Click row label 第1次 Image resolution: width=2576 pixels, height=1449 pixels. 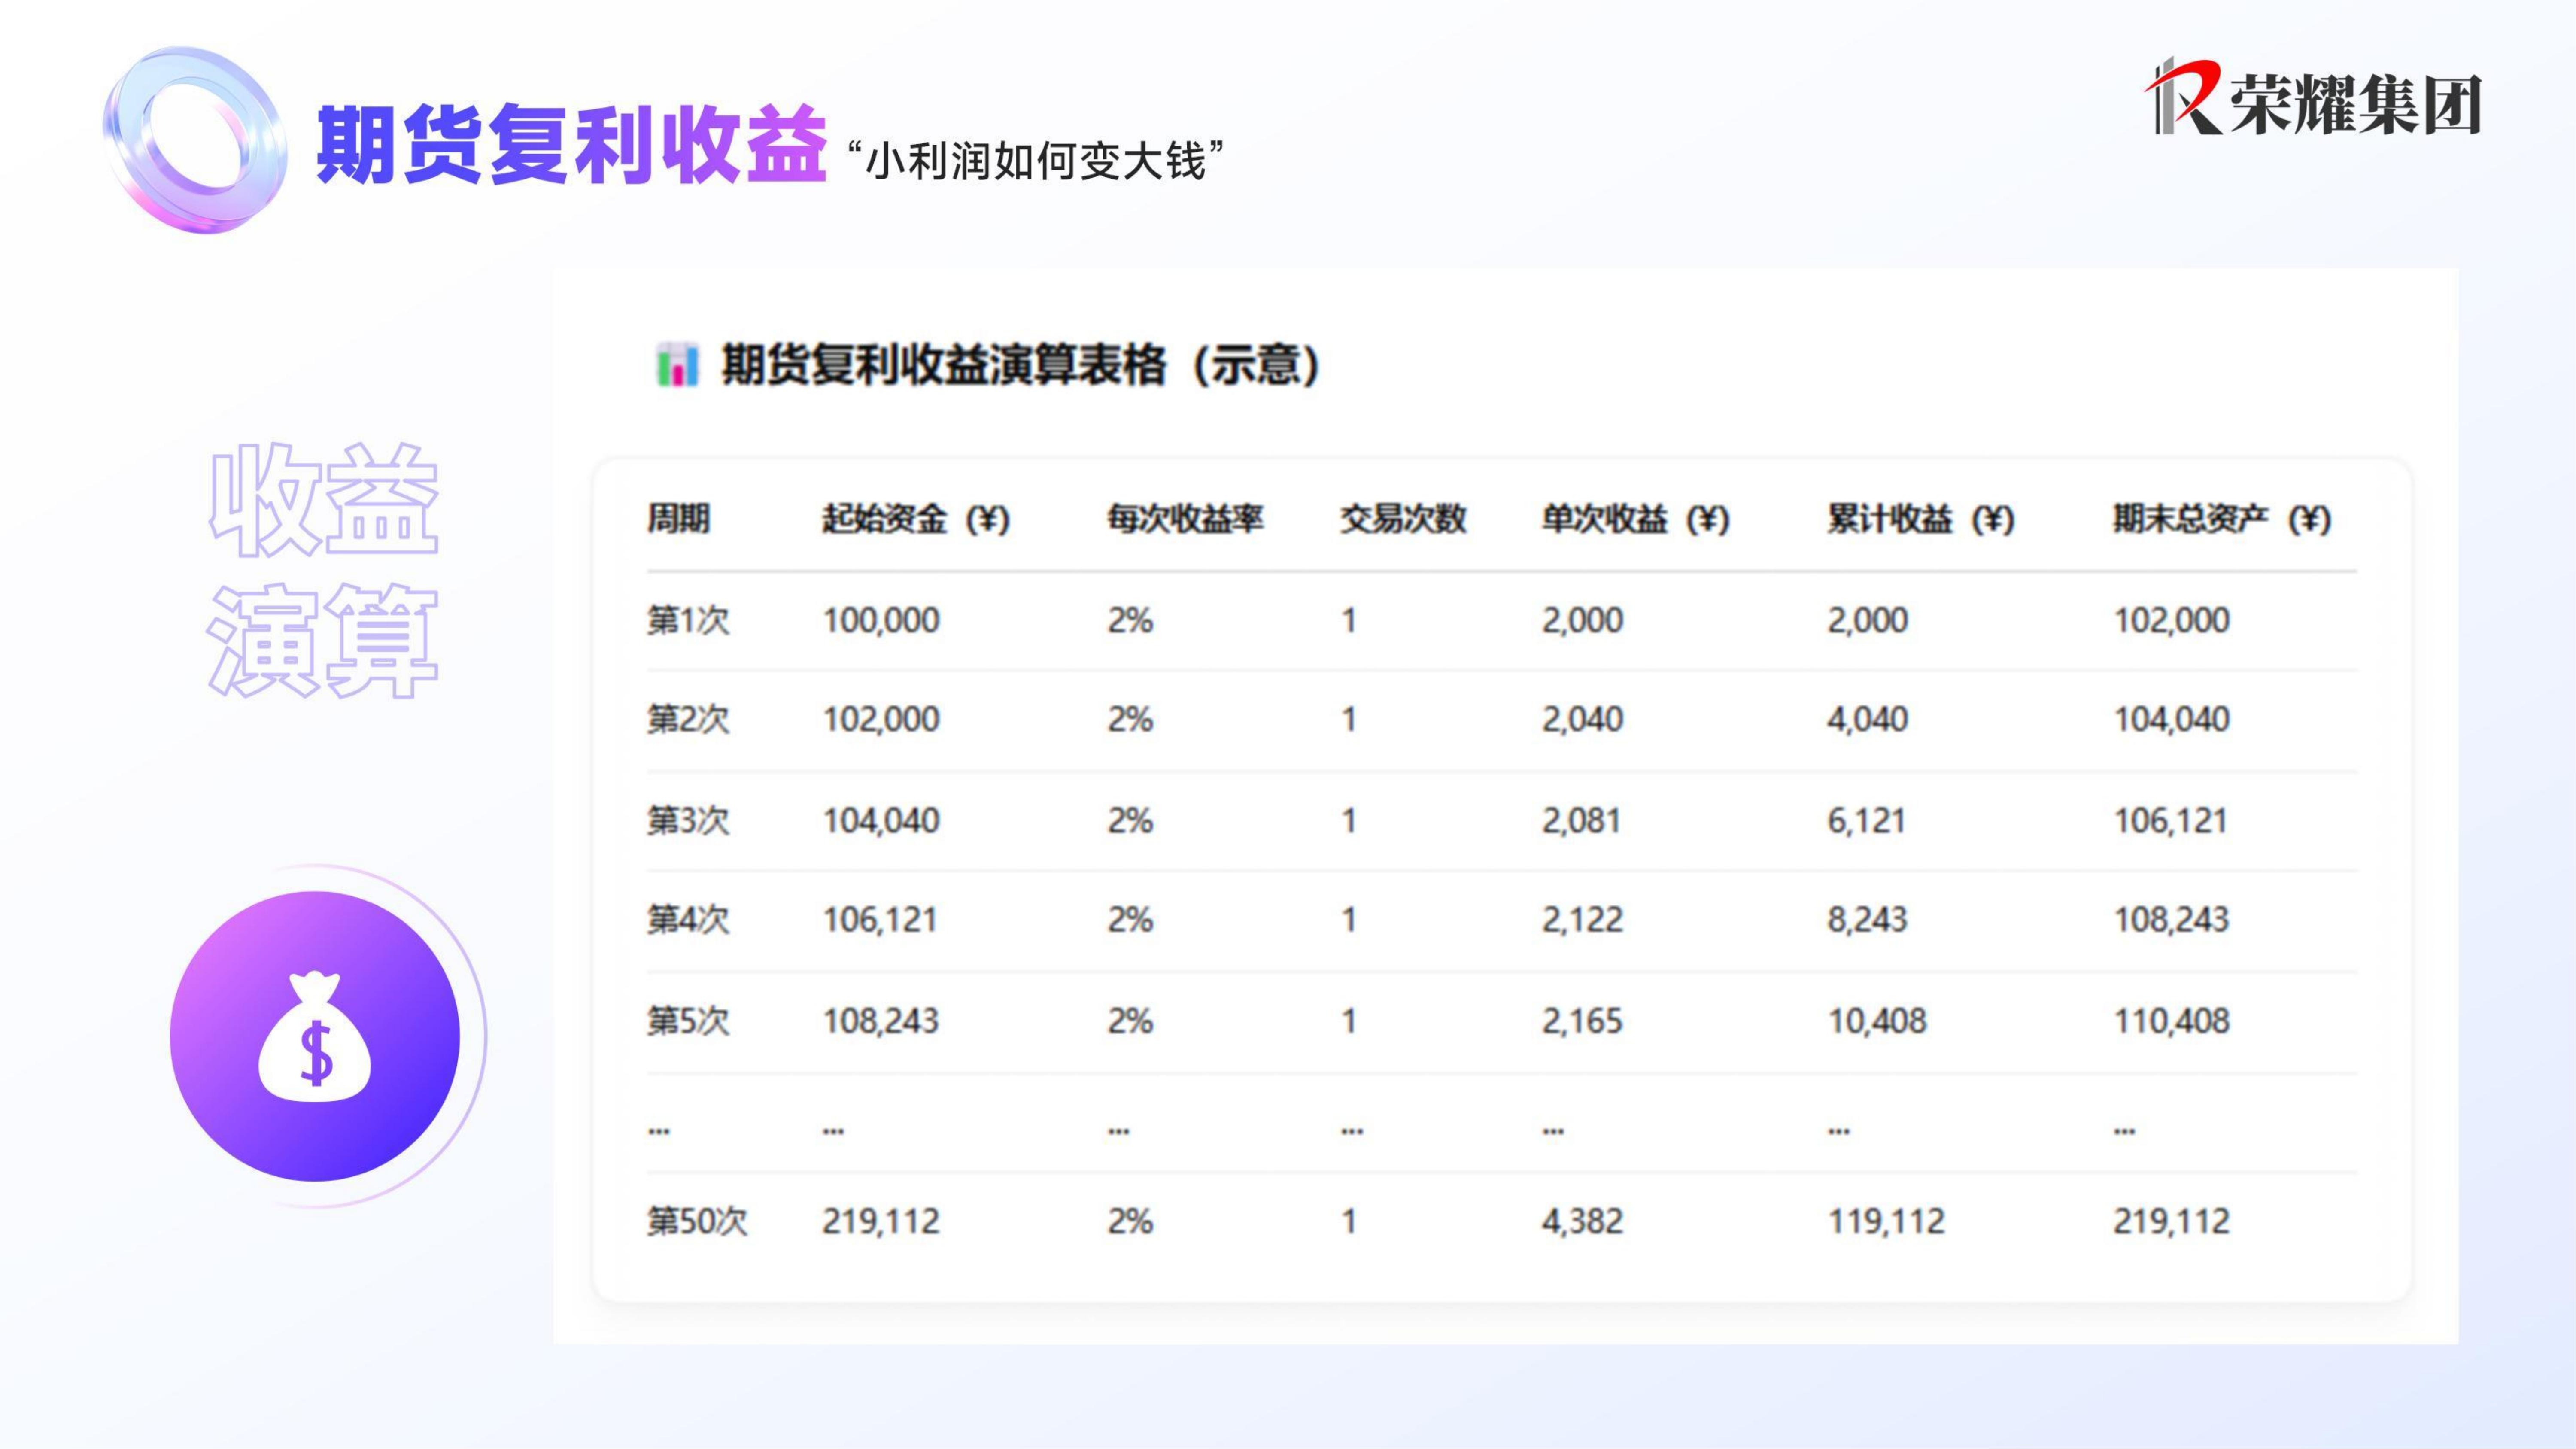pyautogui.click(x=688, y=620)
